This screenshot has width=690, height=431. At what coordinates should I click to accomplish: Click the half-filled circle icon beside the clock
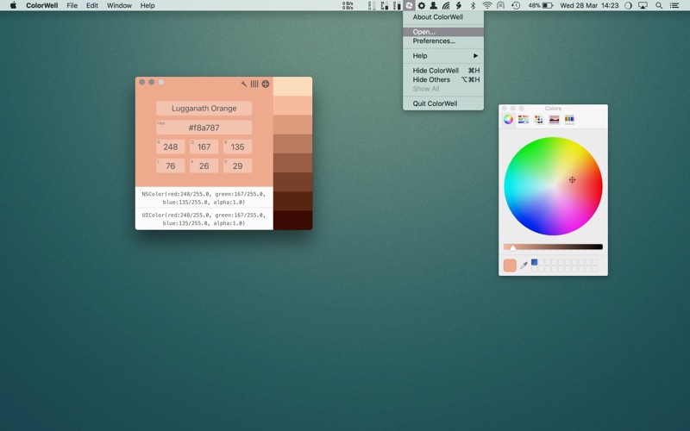tap(628, 5)
